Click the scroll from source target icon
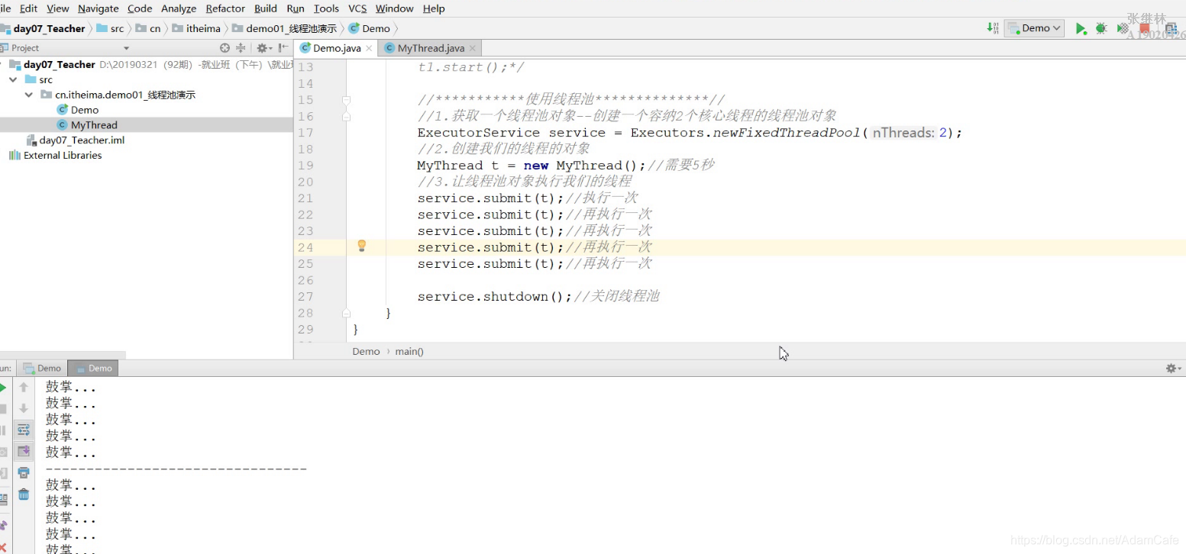The height and width of the screenshot is (554, 1186). (x=225, y=48)
